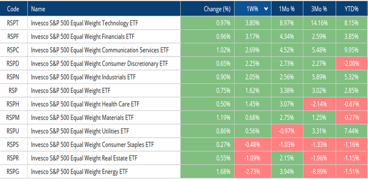This screenshot has height=179, width=368.
Task: Open the RSPT ticker code
Action: (x=13, y=23)
